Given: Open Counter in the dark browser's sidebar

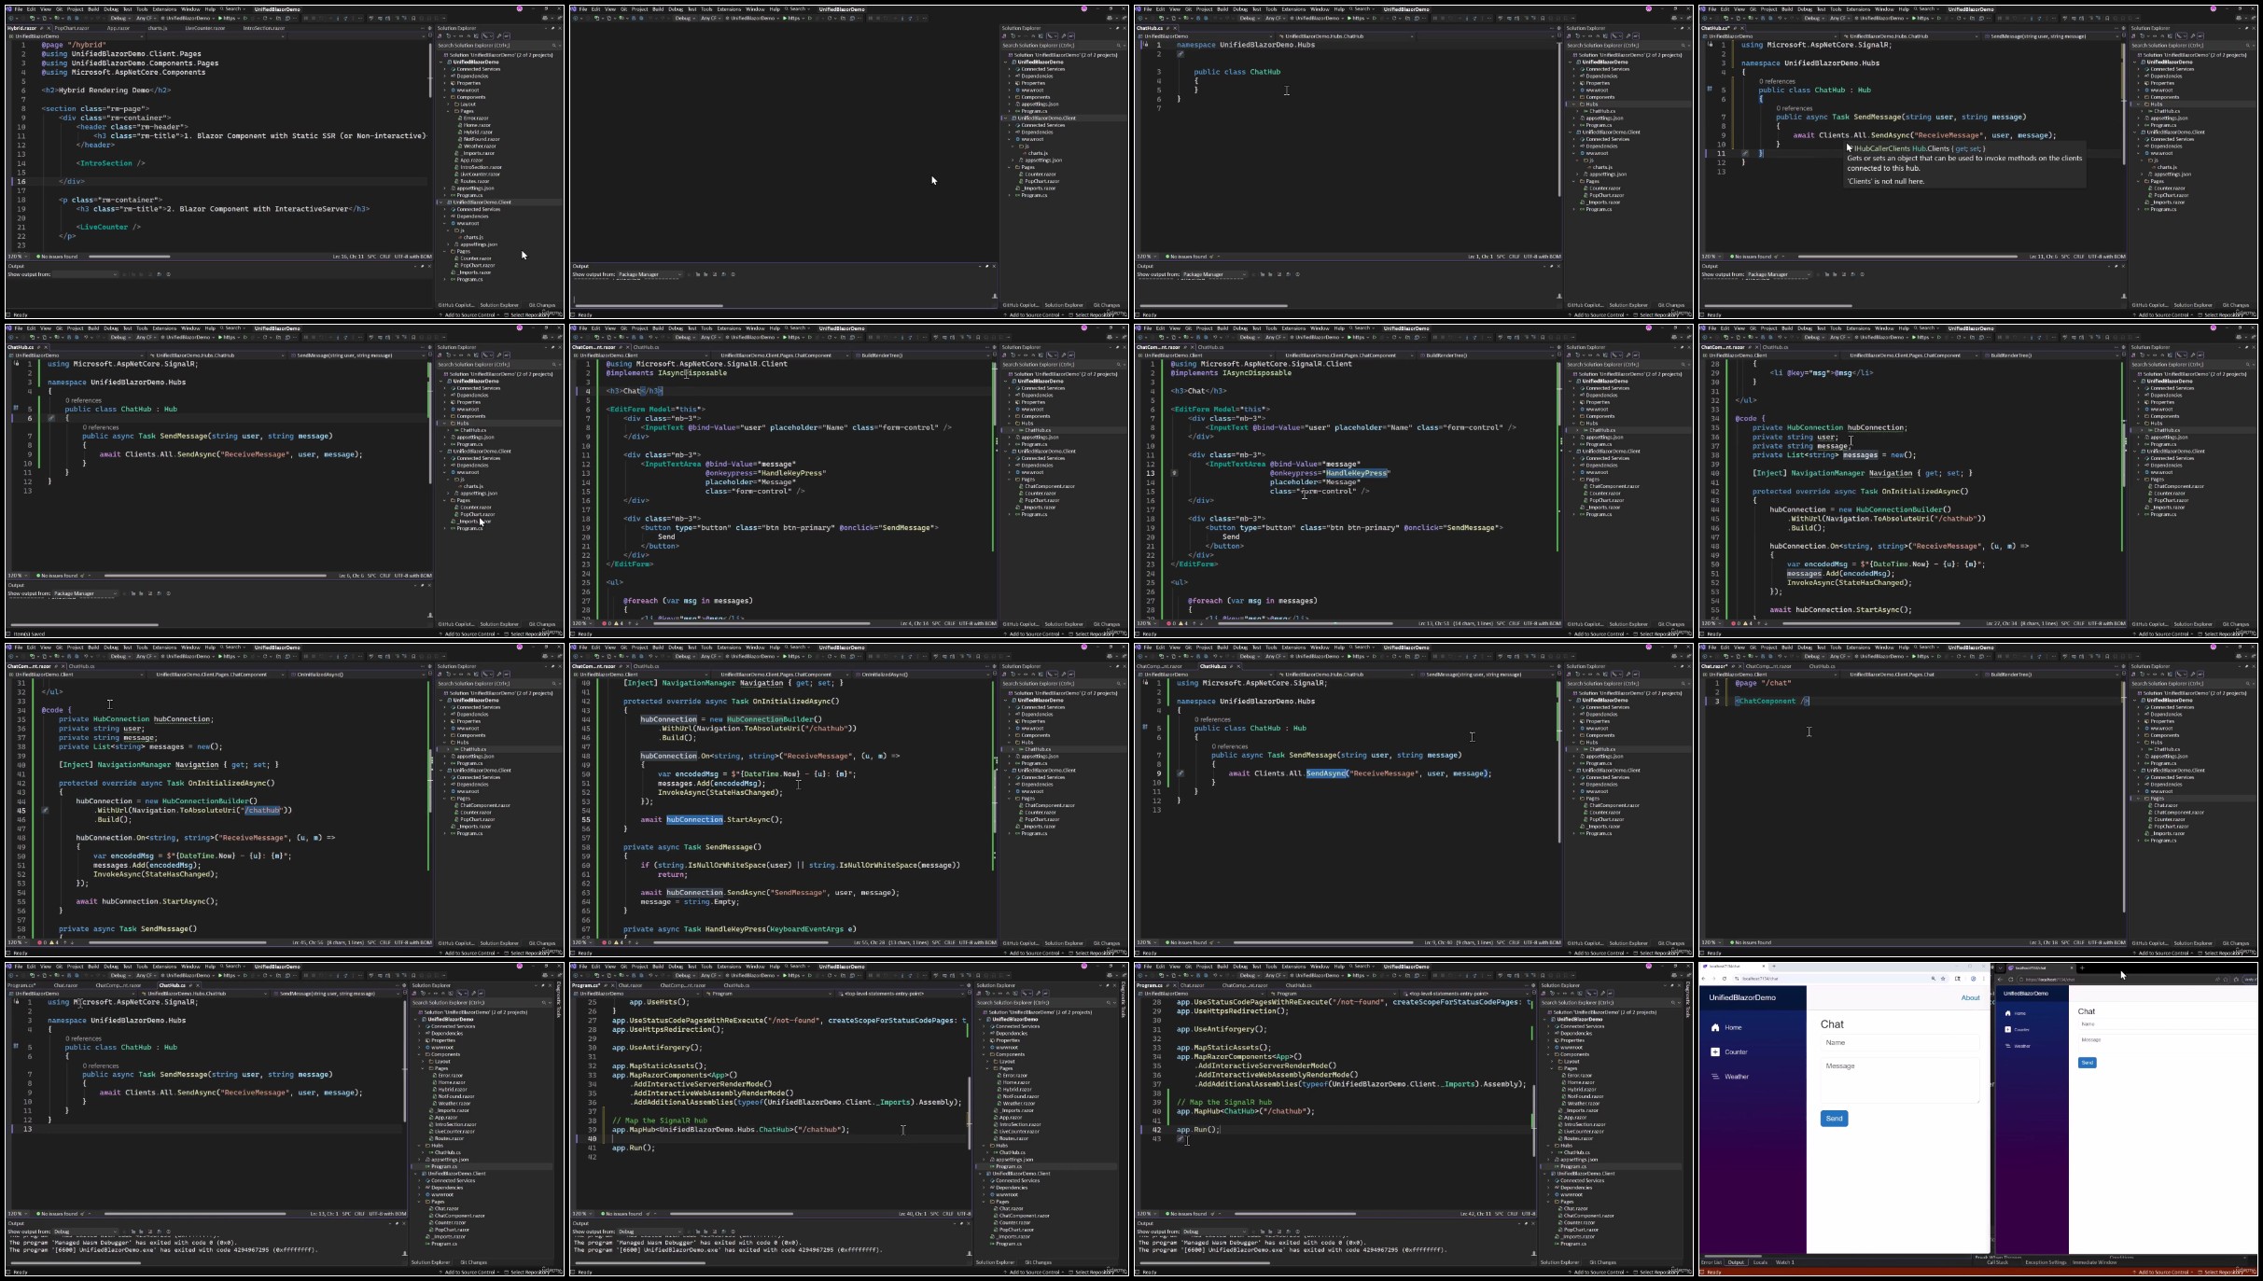Looking at the screenshot, I should pos(2017,1029).
